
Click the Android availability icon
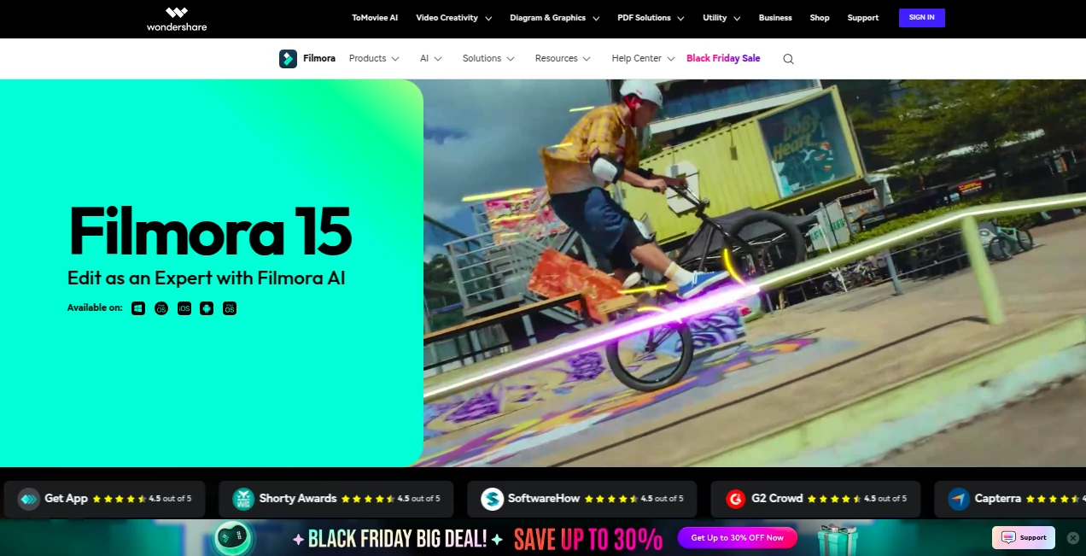pyautogui.click(x=206, y=308)
